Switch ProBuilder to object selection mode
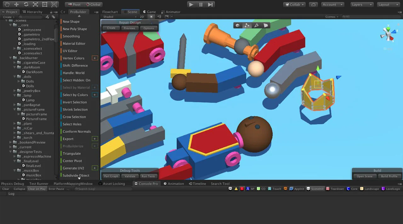 coord(237,25)
